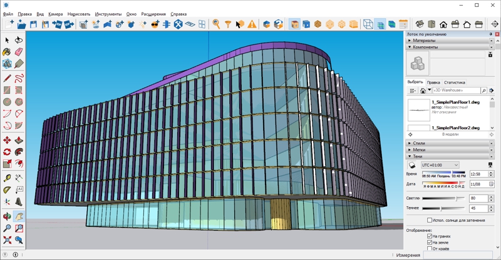
Task: Click the forward arrow beside В модели
Action: [x=492, y=134]
